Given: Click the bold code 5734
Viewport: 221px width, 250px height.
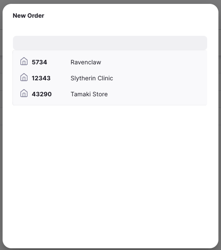Looking at the screenshot, I should (x=39, y=62).
